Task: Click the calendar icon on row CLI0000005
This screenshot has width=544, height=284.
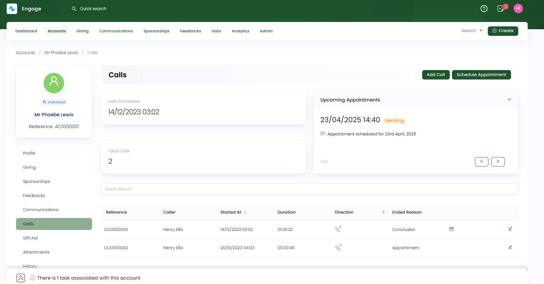Action: [451, 229]
